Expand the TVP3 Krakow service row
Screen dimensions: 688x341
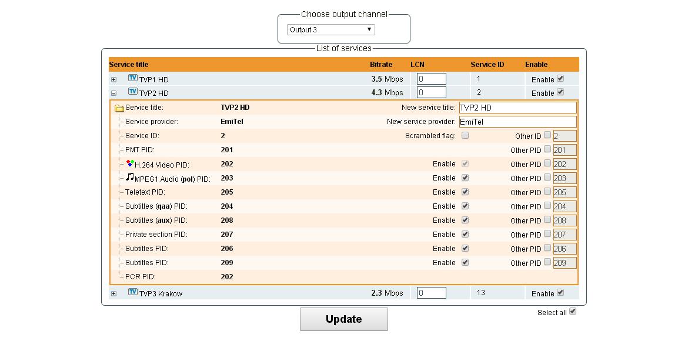(113, 293)
